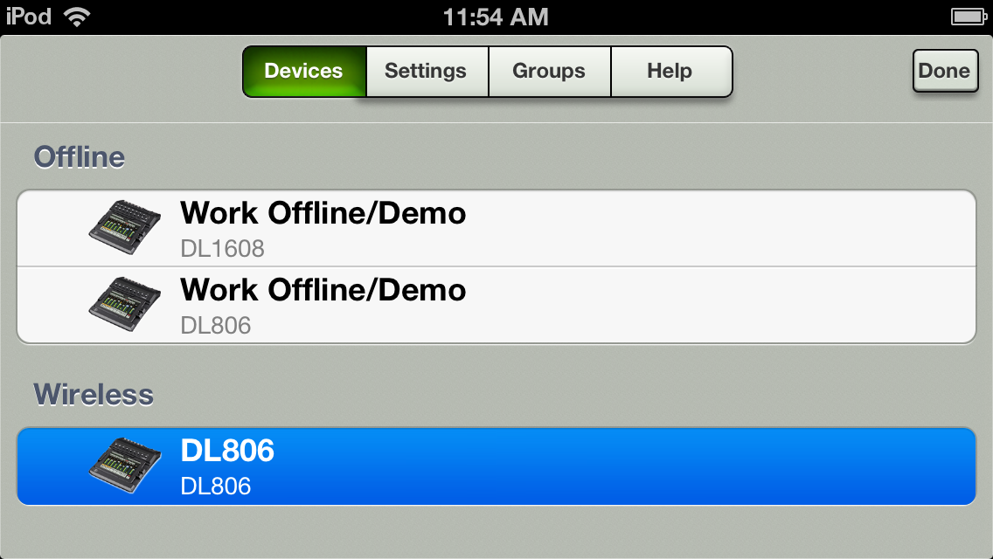
Task: Tap the wireless DL806 mixer icon
Action: pos(124,466)
